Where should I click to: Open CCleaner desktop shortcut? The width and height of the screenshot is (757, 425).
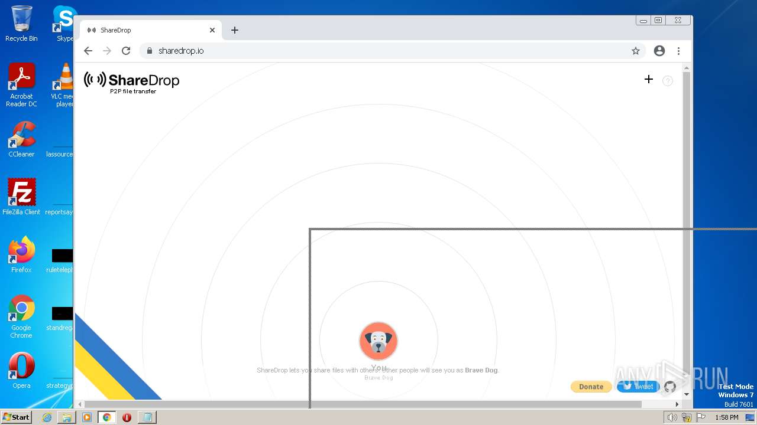point(21,139)
